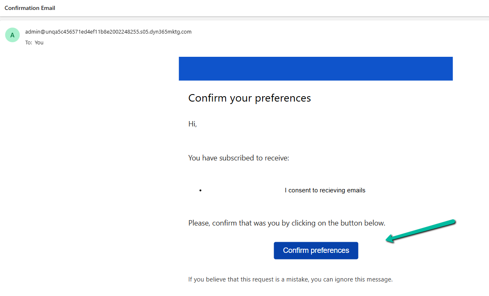Click the area below the disclaimer text

coord(290,292)
